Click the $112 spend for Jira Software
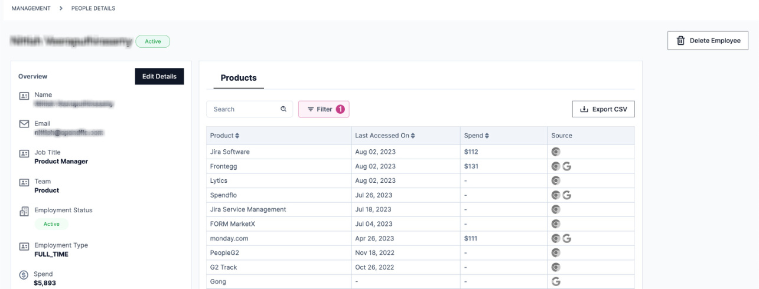The image size is (759, 289). [471, 152]
